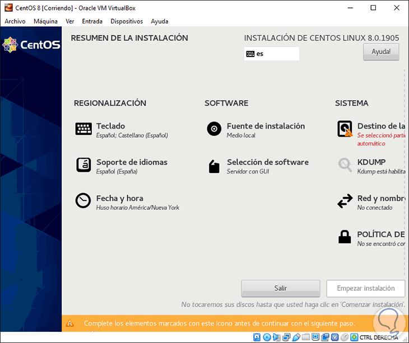Image resolution: width=409 pixels, height=343 pixels.
Task: Open Destino de la instalación settings
Action: point(381,126)
